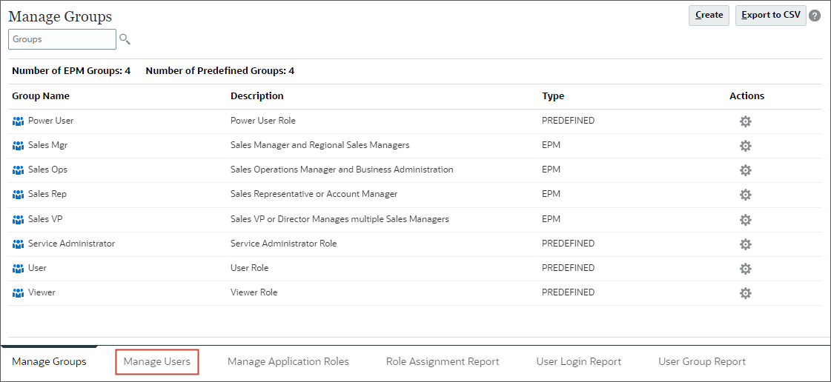Open the User Login Report tab

click(x=579, y=362)
